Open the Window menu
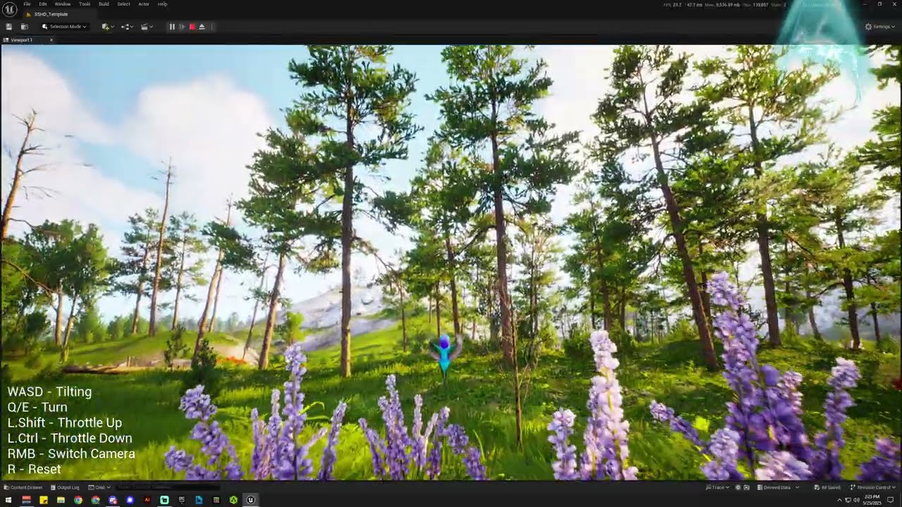The image size is (902, 507). pos(63,4)
